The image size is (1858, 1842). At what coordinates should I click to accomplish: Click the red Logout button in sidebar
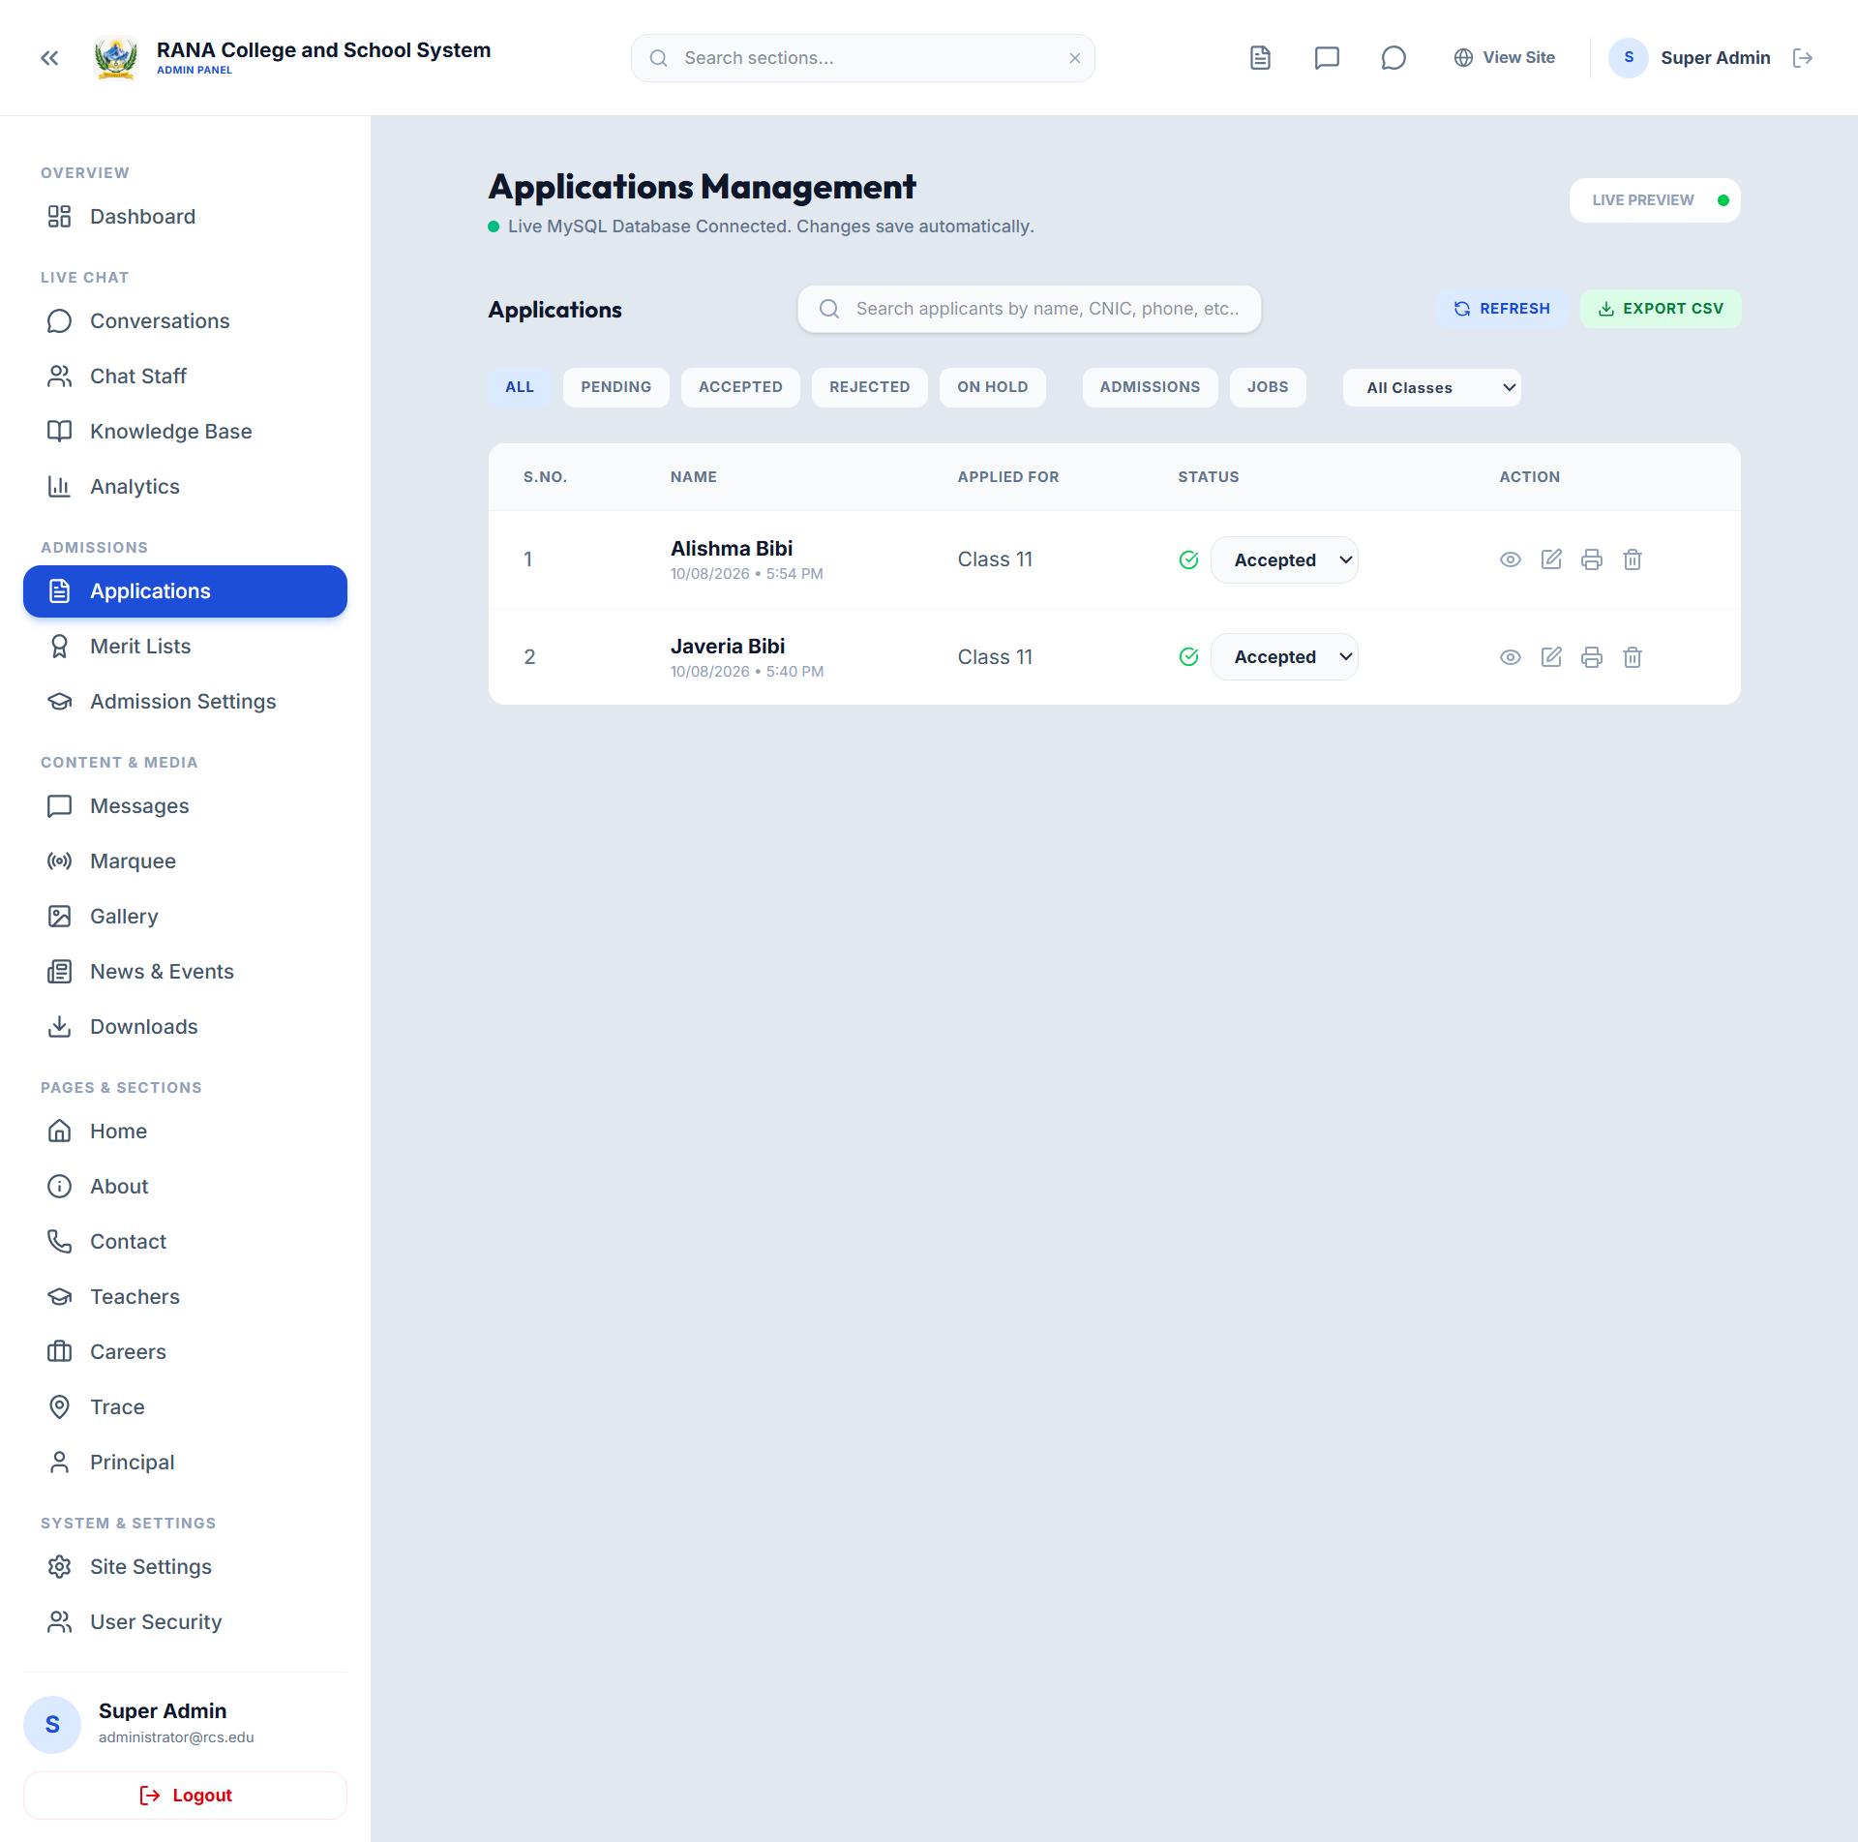185,1796
